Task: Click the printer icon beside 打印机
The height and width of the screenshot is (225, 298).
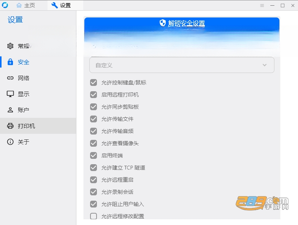Action: coord(10,126)
